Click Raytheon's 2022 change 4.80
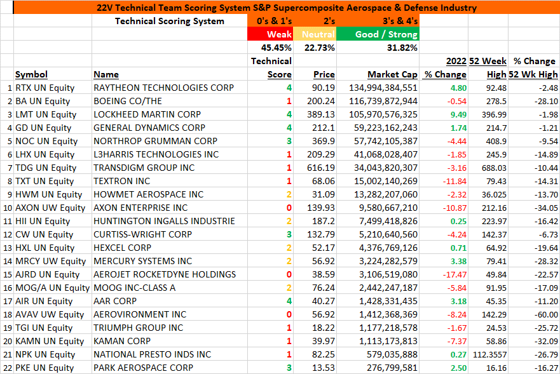 point(444,88)
